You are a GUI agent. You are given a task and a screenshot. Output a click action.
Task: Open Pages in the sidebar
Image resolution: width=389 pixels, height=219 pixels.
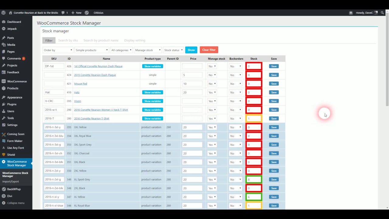point(11,52)
